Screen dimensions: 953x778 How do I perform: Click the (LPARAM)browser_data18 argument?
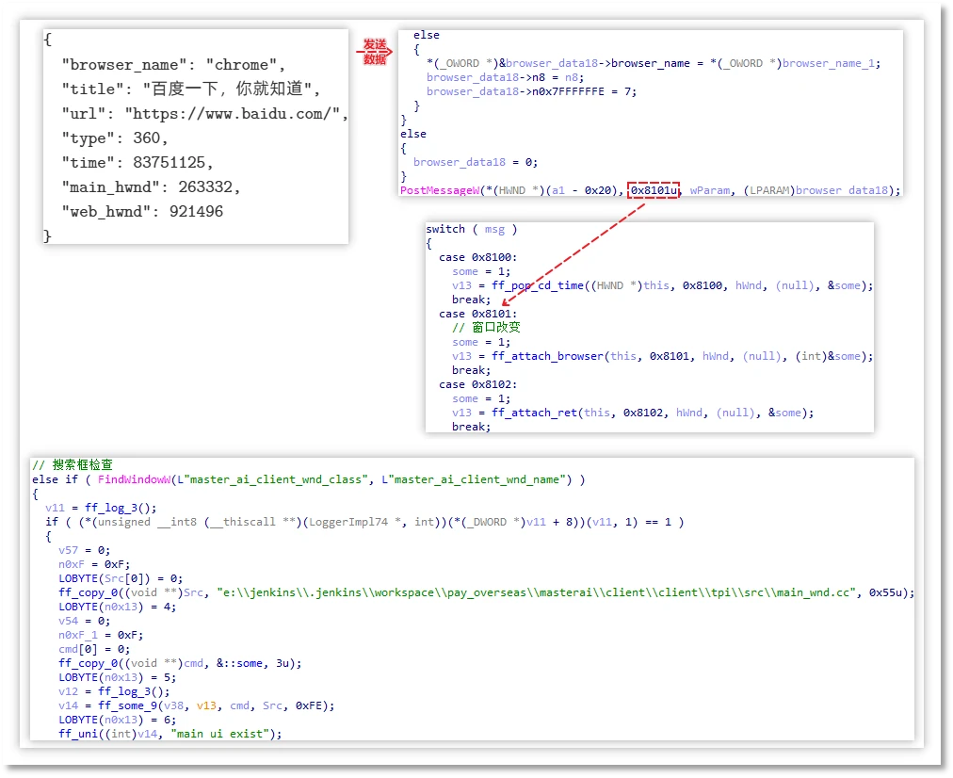816,190
